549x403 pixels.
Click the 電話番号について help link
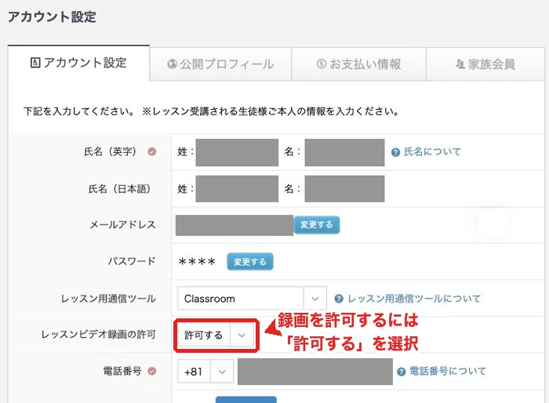coord(448,371)
